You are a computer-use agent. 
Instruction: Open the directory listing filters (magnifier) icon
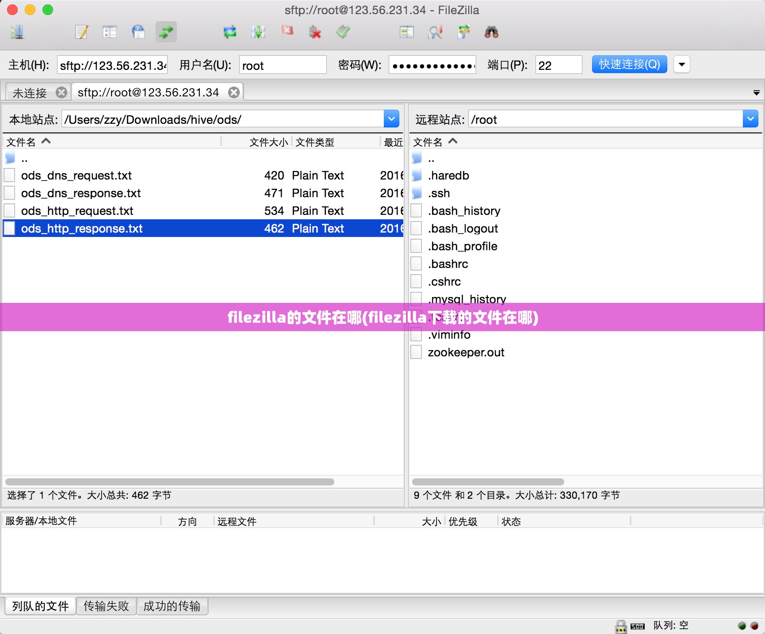435,32
